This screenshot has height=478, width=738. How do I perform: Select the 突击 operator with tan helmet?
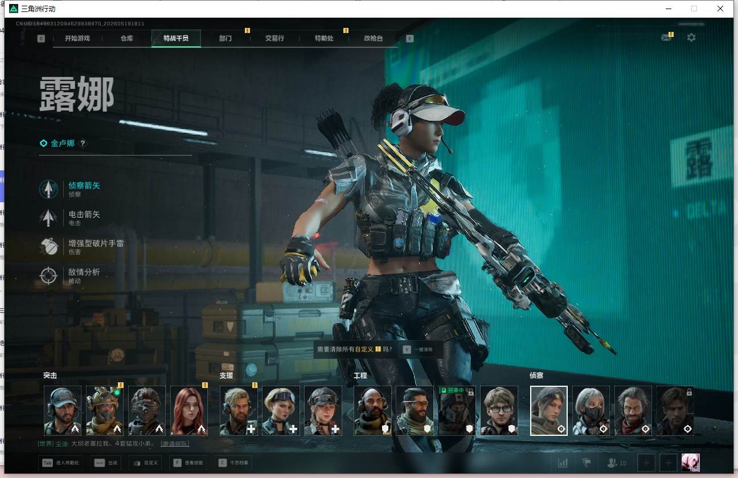click(105, 411)
